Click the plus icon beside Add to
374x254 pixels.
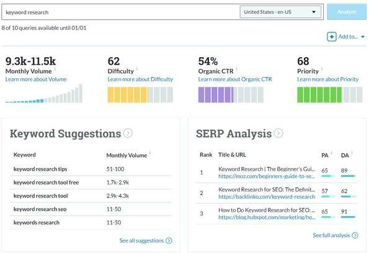pos(332,37)
